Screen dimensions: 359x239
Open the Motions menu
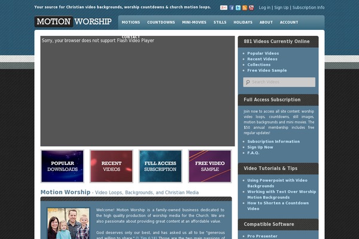click(130, 23)
